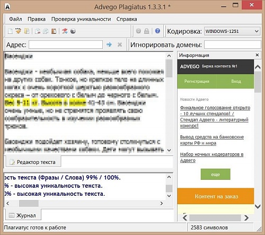
Task: Open settings via gear icon
Action: (138, 31)
